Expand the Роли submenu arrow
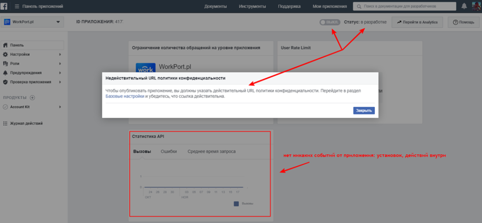This screenshot has width=482, height=223. point(60,64)
